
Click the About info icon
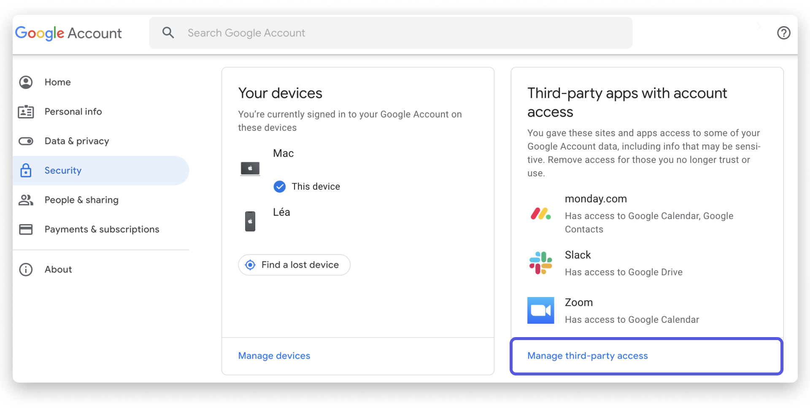(26, 269)
